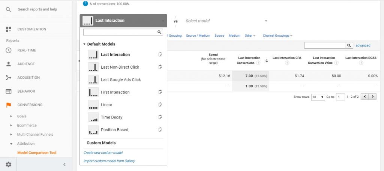Click the Real-Time clock icon
This screenshot has width=384, height=171.
(8, 50)
